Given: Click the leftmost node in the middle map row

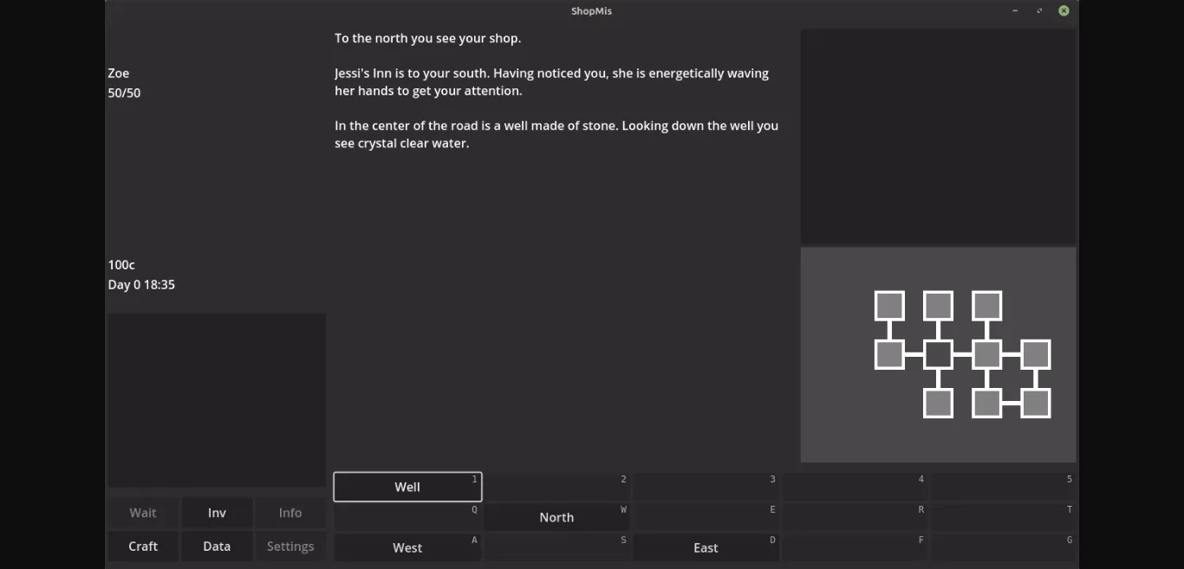Looking at the screenshot, I should 890,353.
